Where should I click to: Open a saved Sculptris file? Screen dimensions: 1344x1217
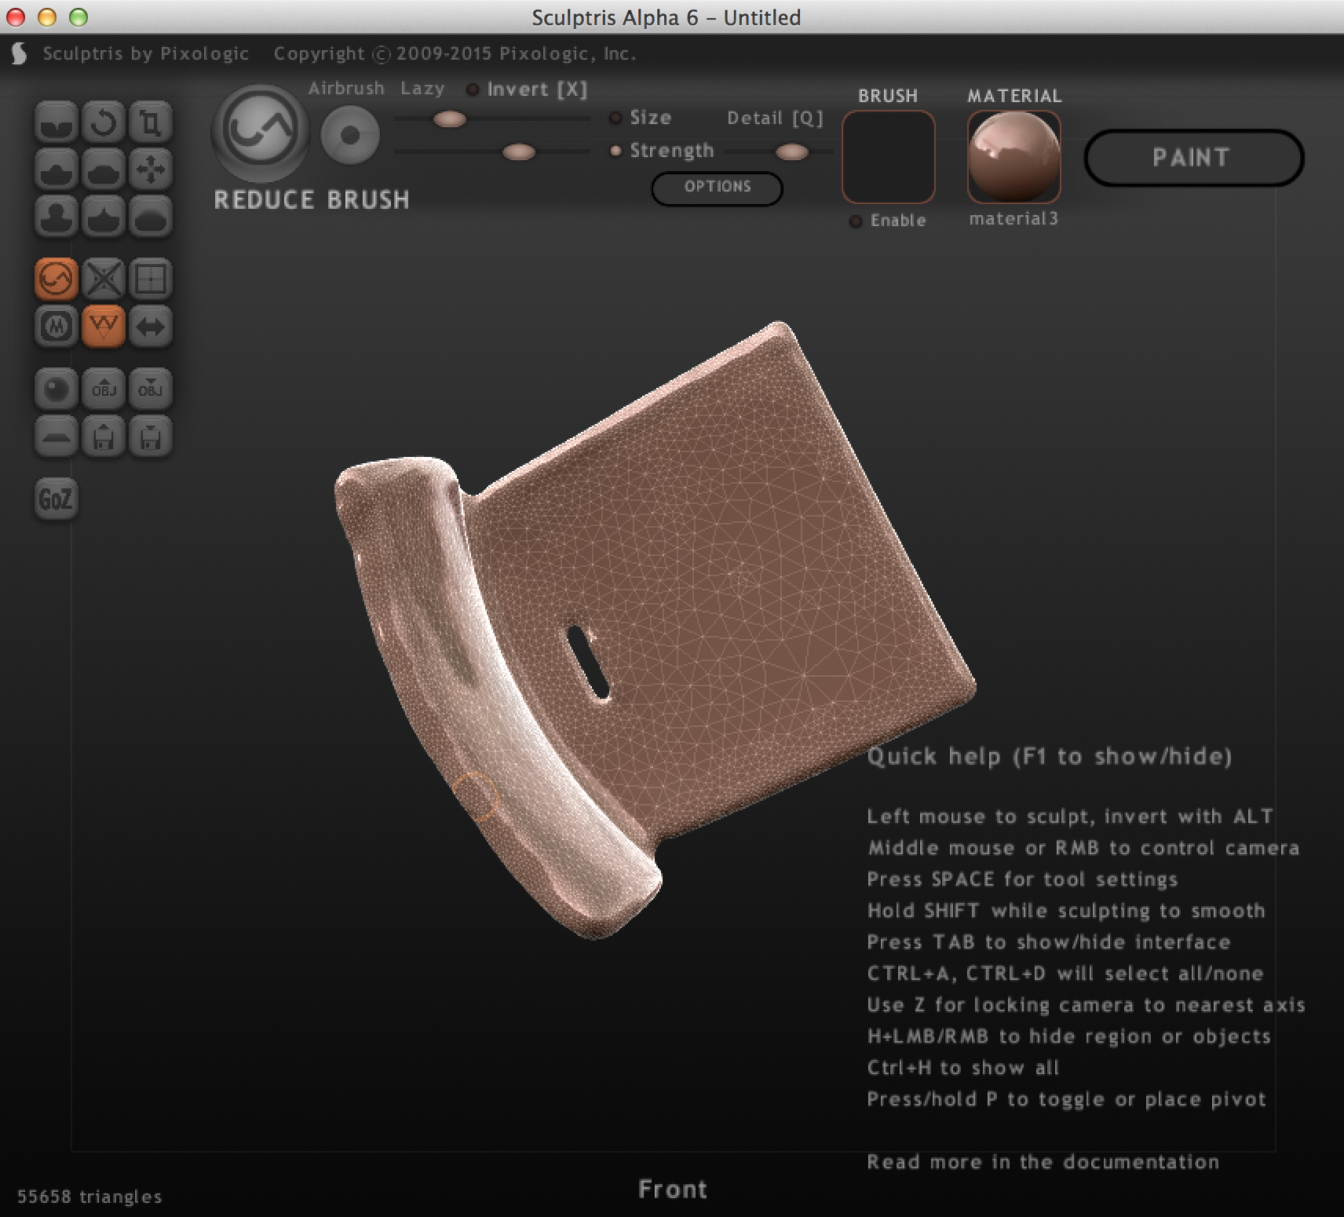tap(104, 437)
